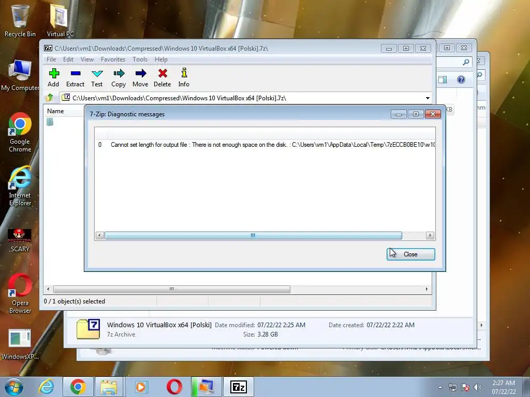Click the left arrow of the file list scrollbar
Viewport: 530px width, 397px height.
[48, 289]
